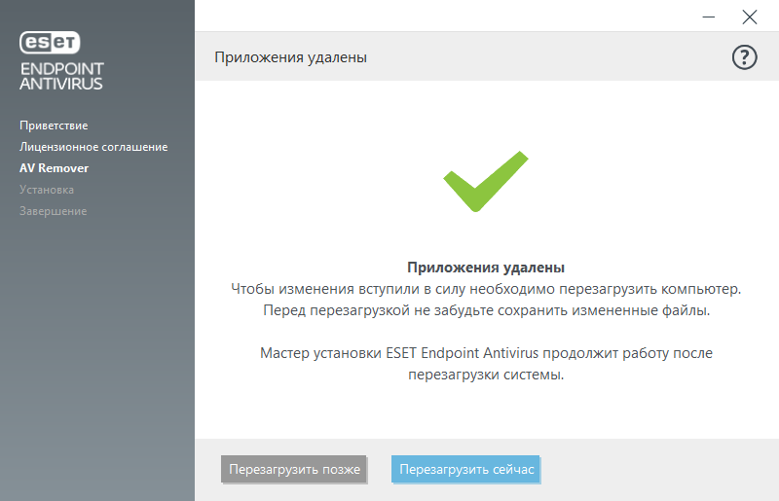Click the Мастер установки ESET paragraph
Image resolution: width=779 pixels, height=501 pixels.
click(486, 364)
